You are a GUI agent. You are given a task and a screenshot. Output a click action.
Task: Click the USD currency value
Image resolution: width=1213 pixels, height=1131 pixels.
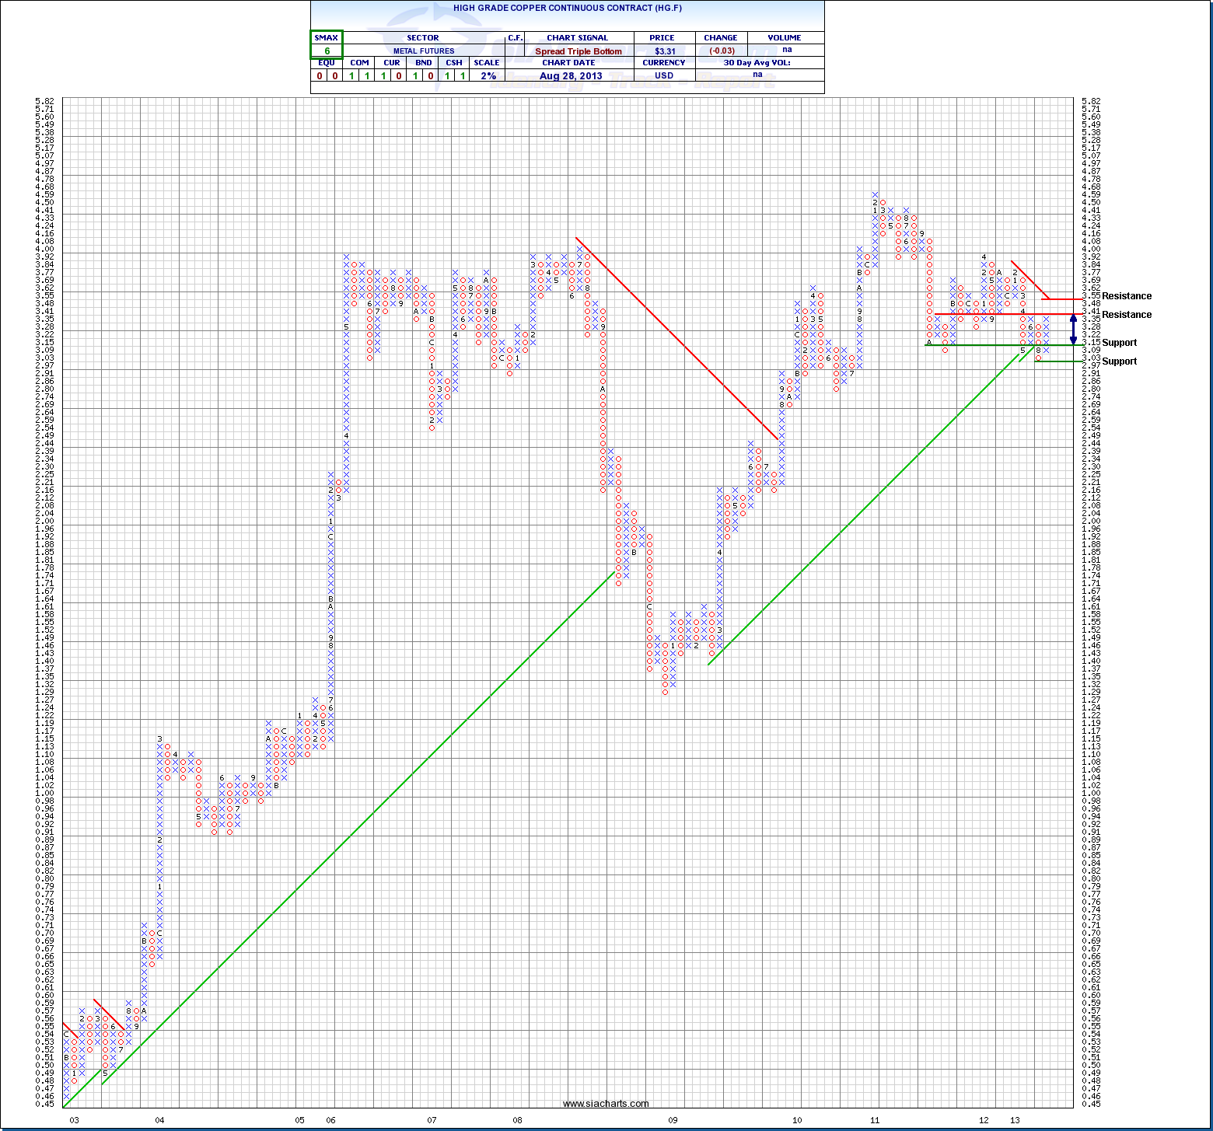(664, 75)
